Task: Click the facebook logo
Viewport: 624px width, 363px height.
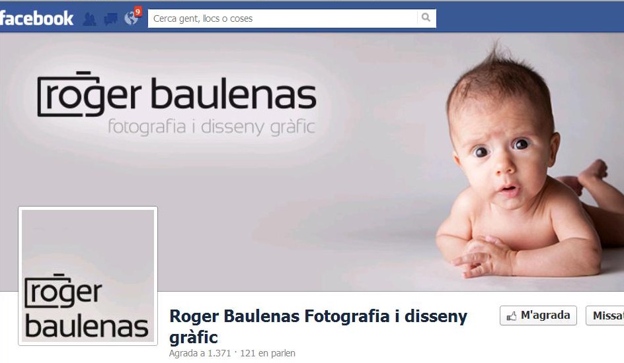Action: pyautogui.click(x=36, y=18)
